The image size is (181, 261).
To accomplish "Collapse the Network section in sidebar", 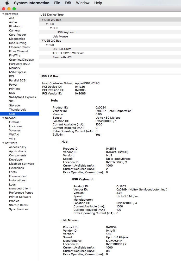I will [x=3, y=118].
